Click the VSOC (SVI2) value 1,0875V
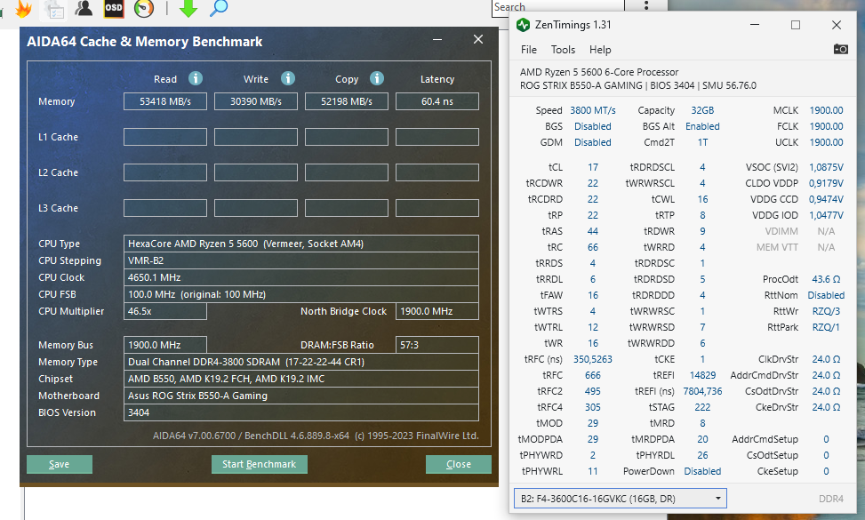Viewport: 865px width, 520px height. pyautogui.click(x=826, y=167)
